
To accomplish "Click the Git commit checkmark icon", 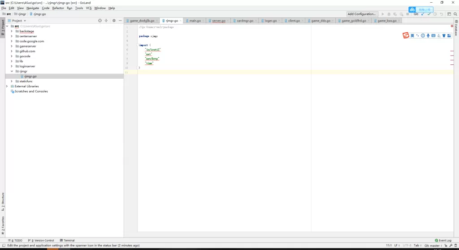I will pyautogui.click(x=429, y=14).
